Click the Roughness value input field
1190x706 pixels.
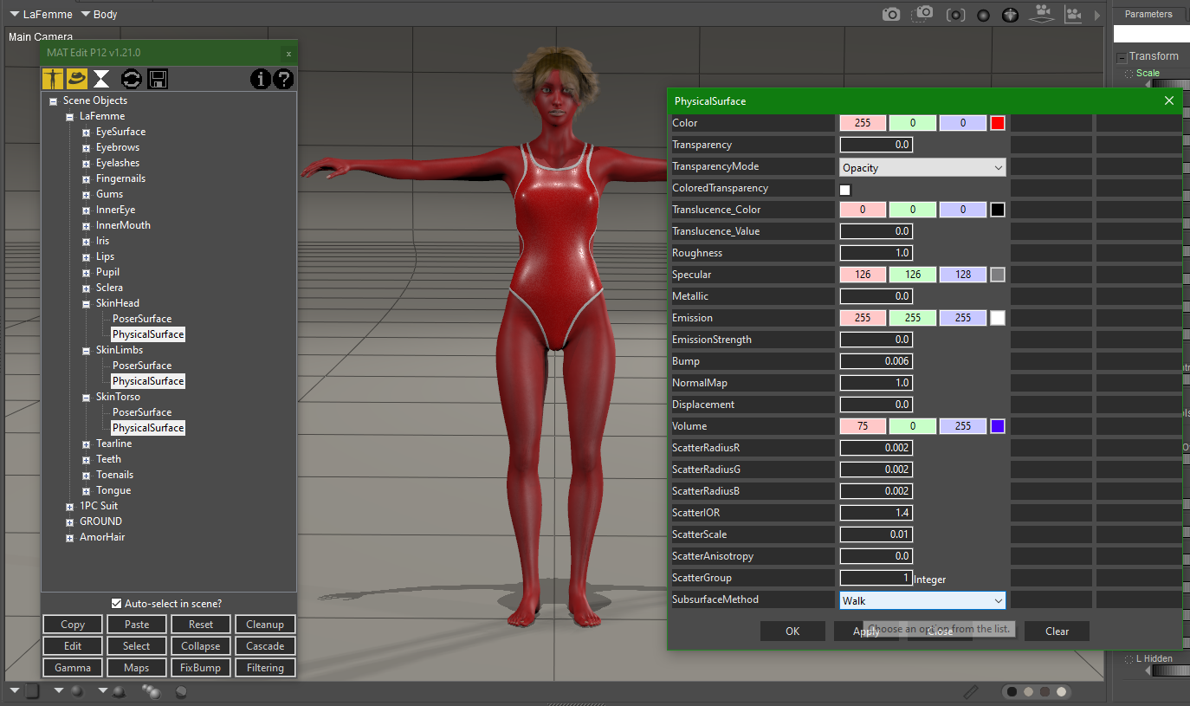(876, 253)
